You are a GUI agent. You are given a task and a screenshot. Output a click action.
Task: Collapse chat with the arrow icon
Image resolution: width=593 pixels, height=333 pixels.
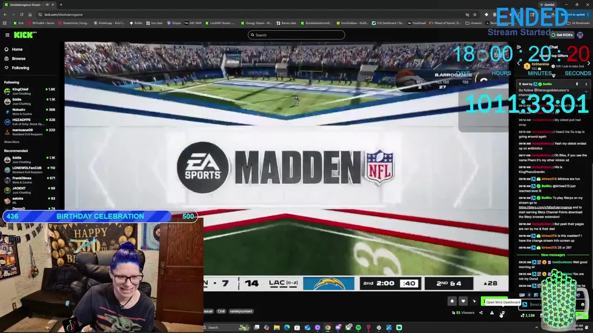[x=519, y=47]
